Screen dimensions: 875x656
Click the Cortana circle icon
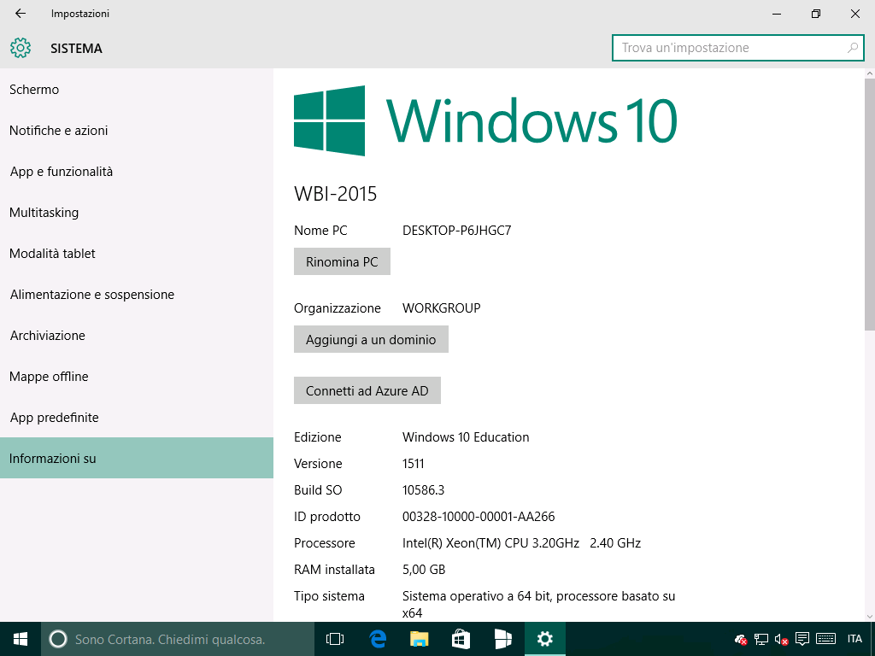(x=58, y=639)
